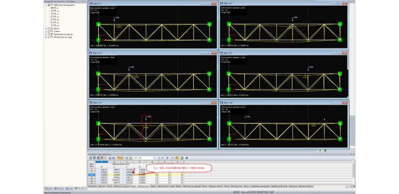
Task: Open Nudos - Esfuerzos en apoyos tab
Action: [118, 186]
